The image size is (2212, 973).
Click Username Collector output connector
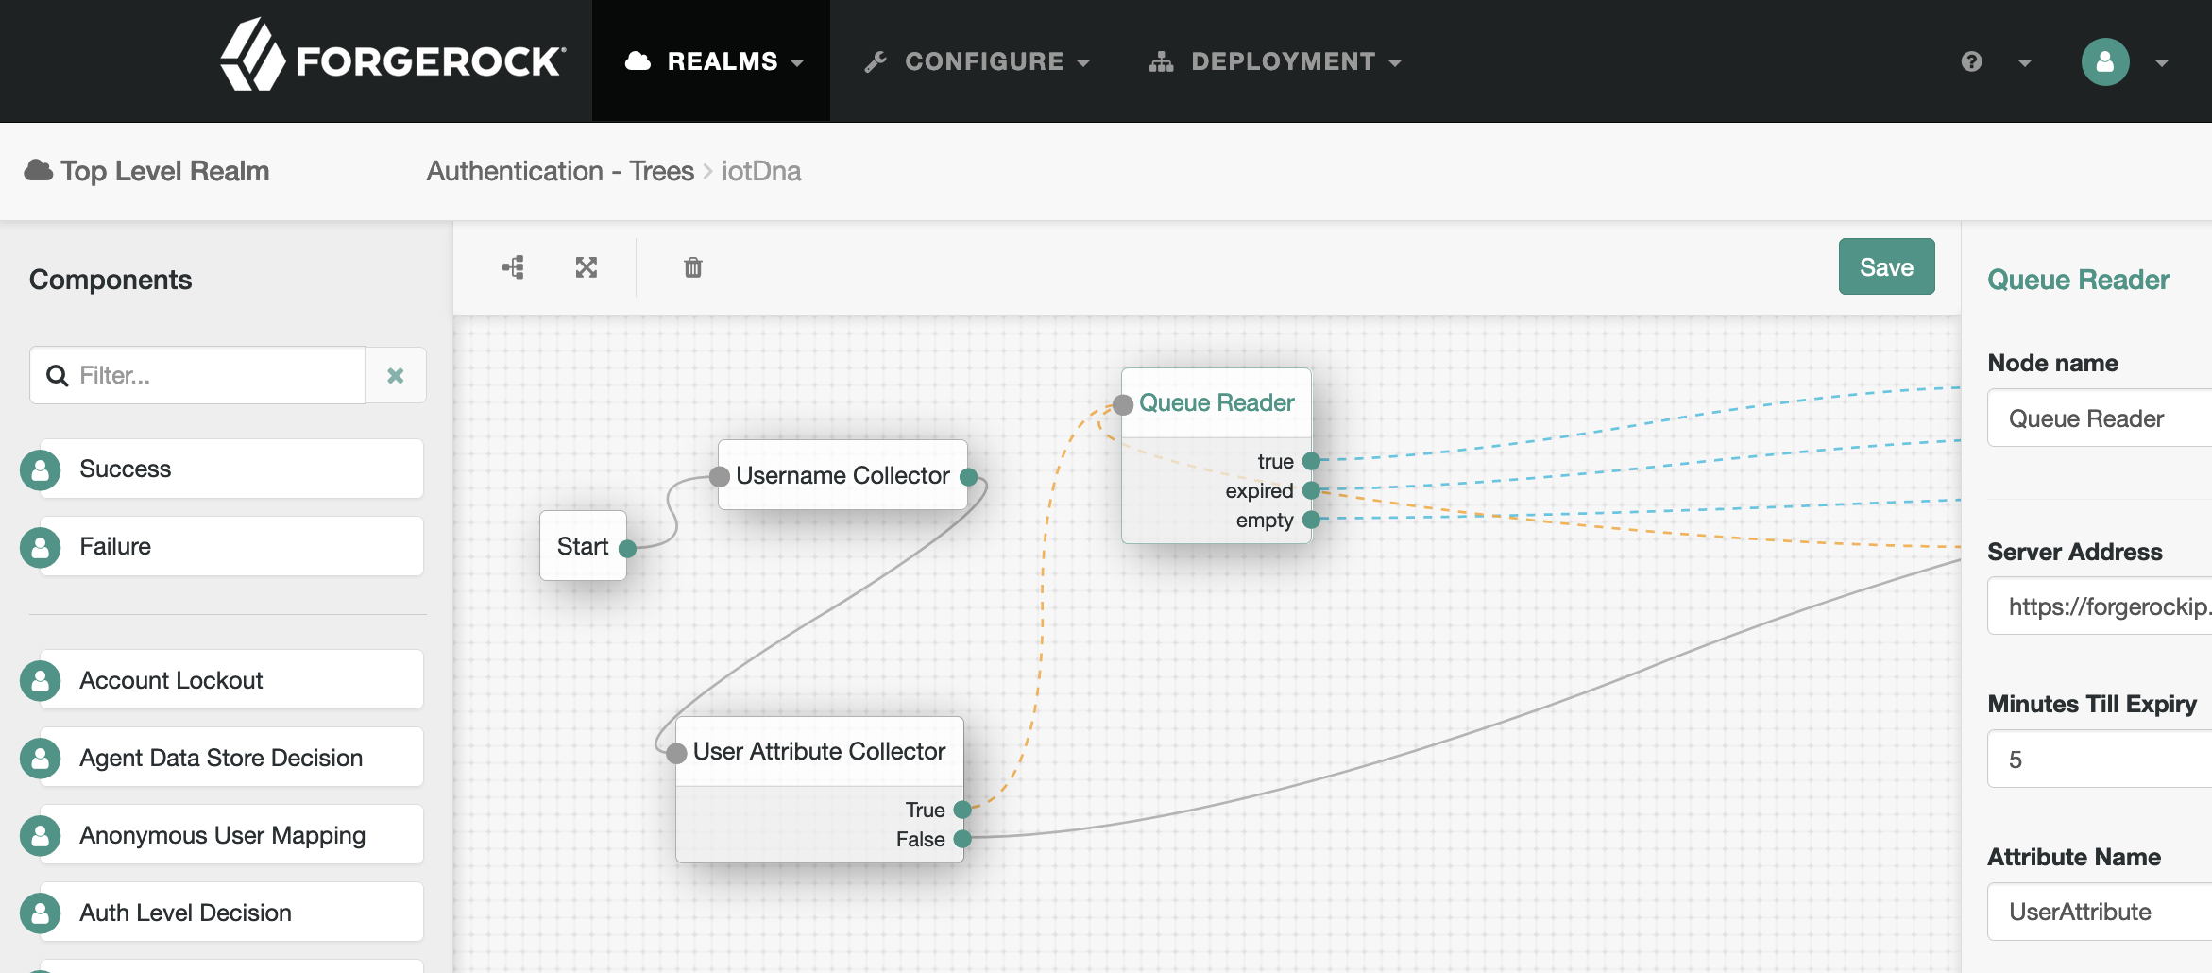pos(968,477)
